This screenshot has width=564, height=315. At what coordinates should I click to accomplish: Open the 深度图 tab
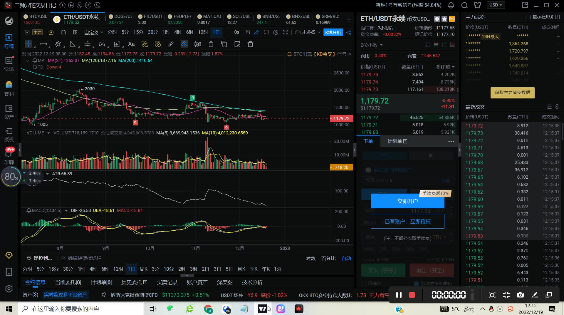point(224,282)
